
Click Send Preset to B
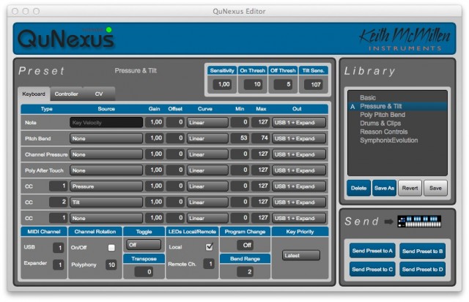click(422, 251)
